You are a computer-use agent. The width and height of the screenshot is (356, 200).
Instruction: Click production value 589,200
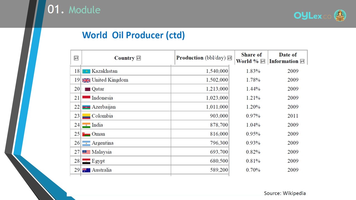coord(219,170)
